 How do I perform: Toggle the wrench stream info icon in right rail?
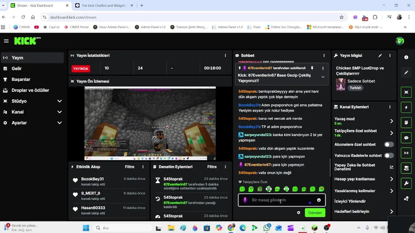[x=406, y=183]
